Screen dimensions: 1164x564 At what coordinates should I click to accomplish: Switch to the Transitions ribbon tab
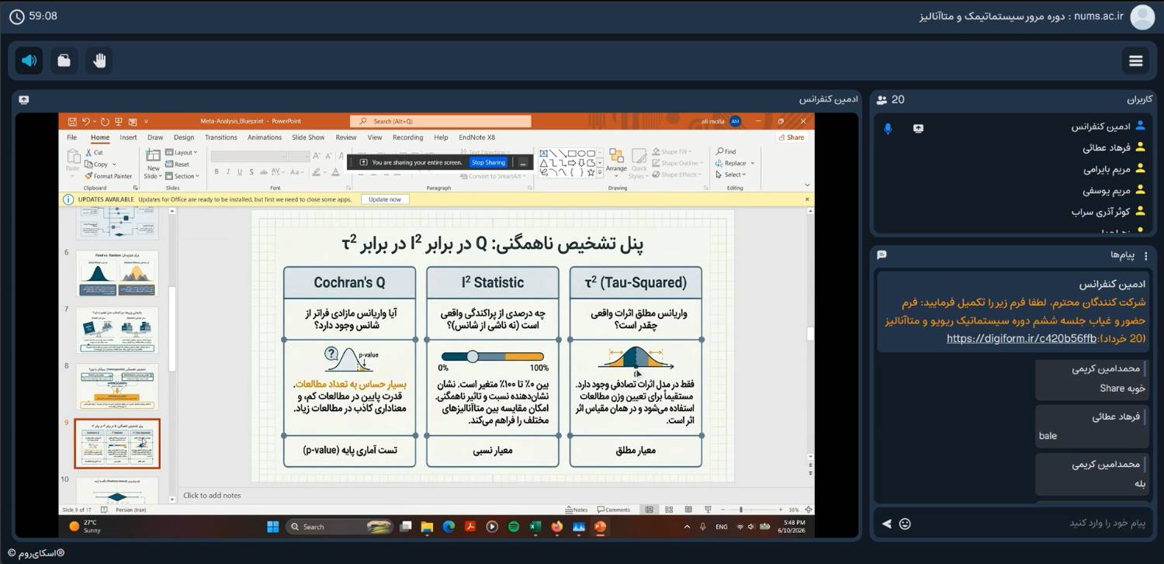tap(221, 137)
